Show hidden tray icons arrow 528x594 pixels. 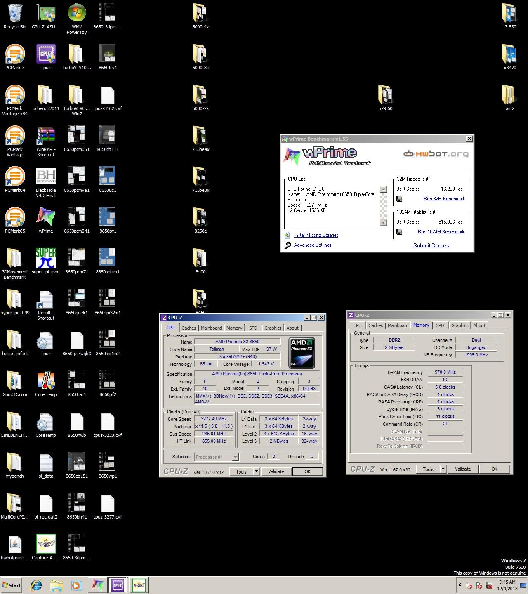pyautogui.click(x=460, y=585)
